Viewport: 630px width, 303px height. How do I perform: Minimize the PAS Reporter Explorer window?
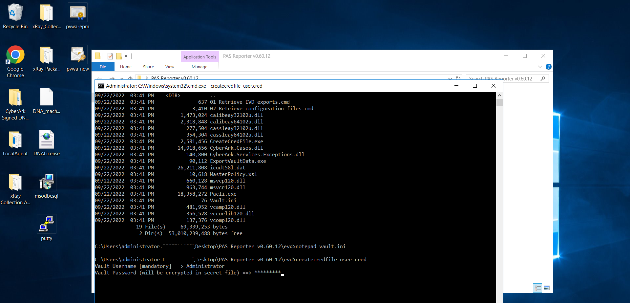tap(506, 56)
